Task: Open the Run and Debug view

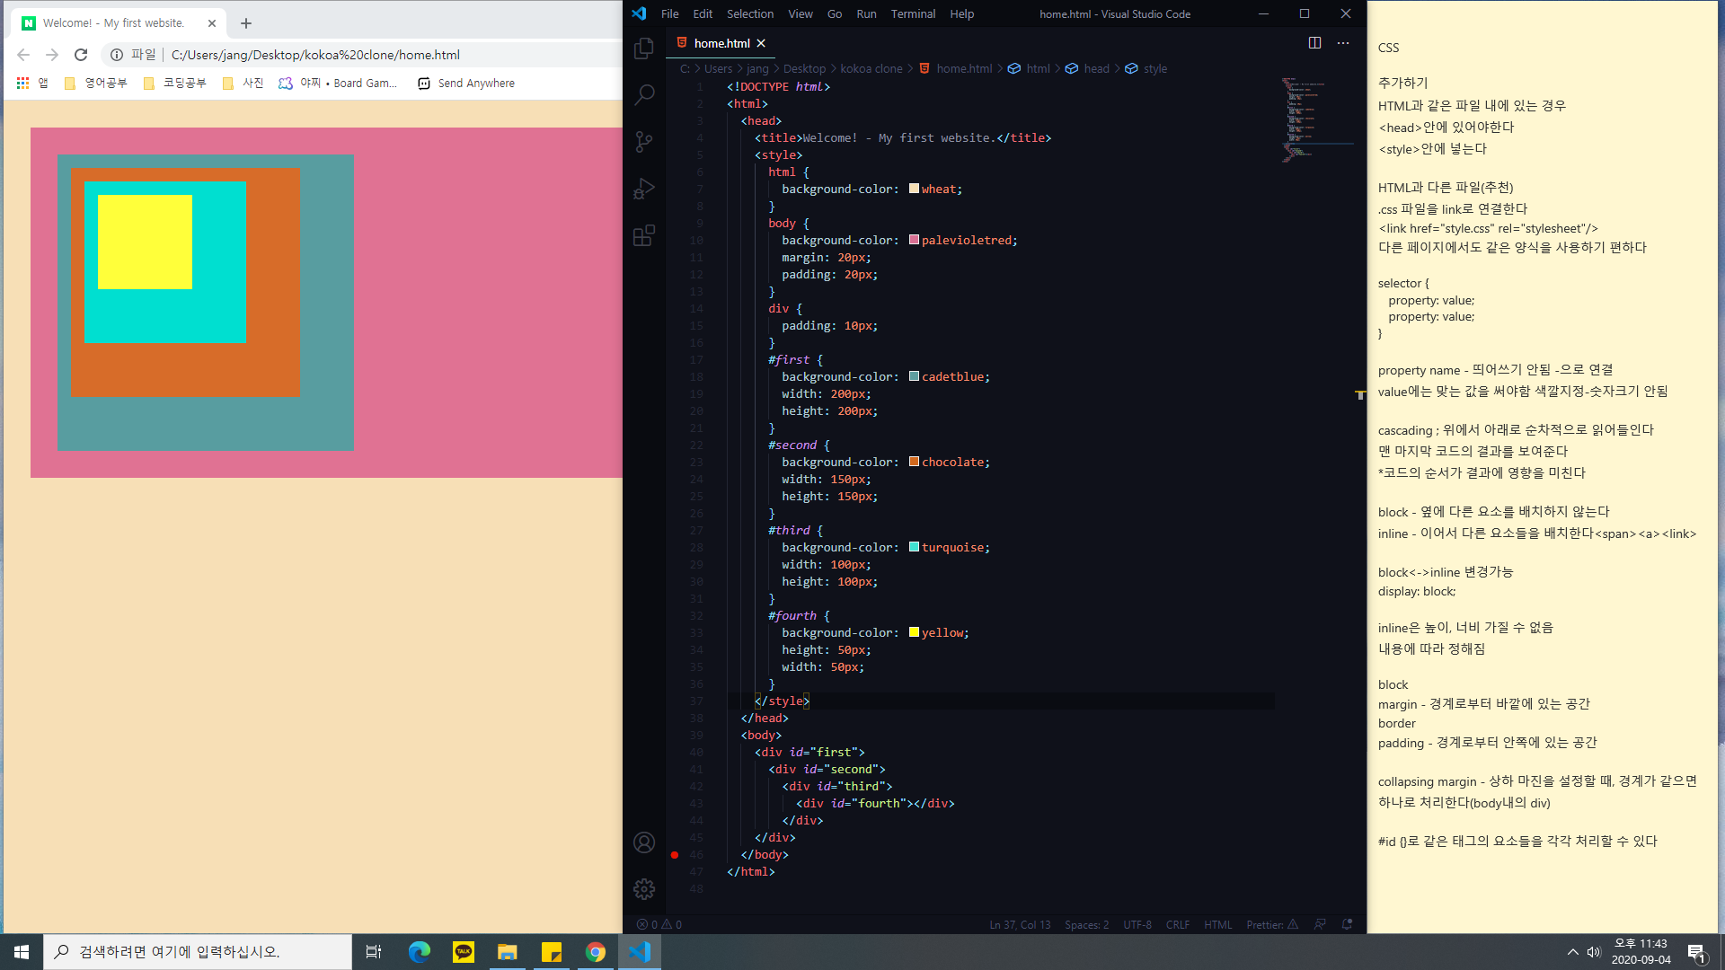Action: coord(643,189)
